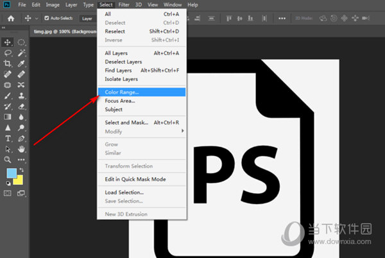Select the Eyedropper tool

pyautogui.click(x=21, y=64)
